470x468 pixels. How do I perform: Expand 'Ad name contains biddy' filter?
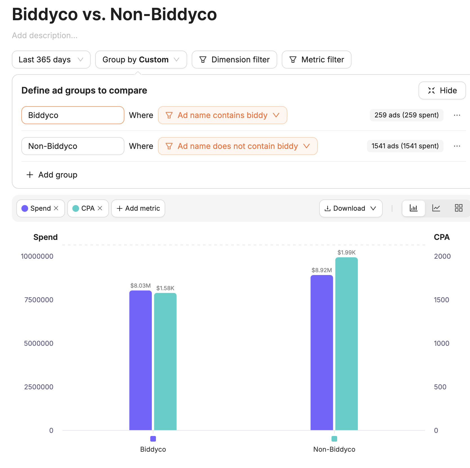[x=223, y=115]
